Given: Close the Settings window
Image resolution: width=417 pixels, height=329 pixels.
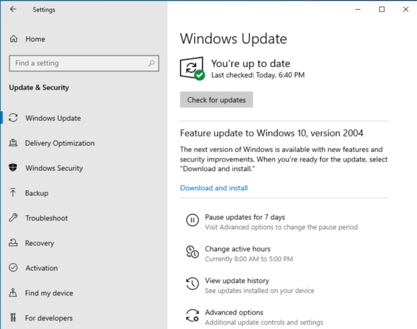Looking at the screenshot, I should (406, 9).
